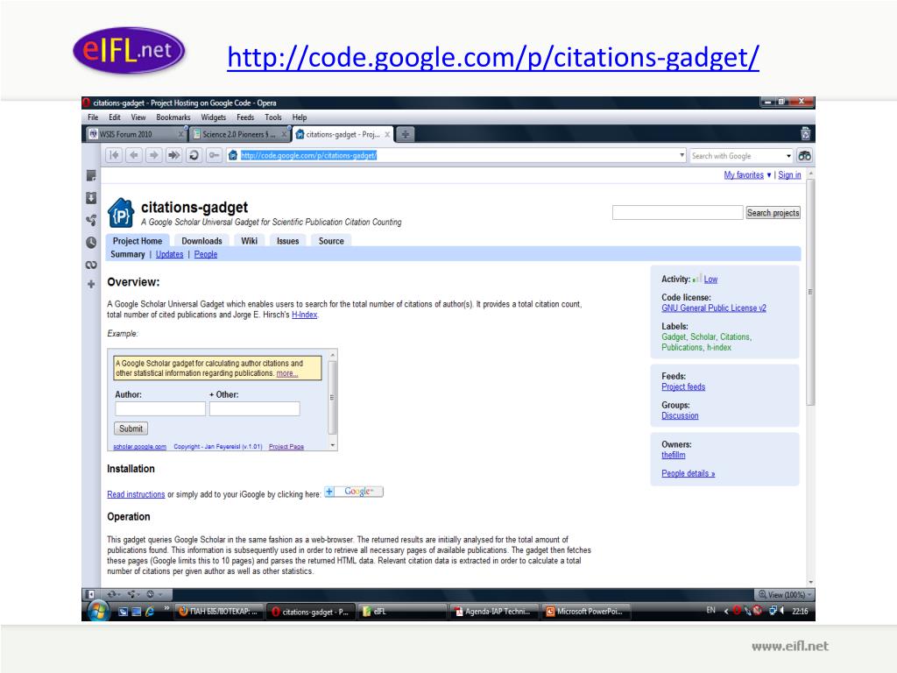The image size is (897, 673).
Task: Click the Add to Google button
Action: 354,492
